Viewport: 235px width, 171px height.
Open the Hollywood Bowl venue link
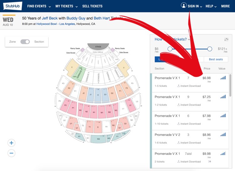point(55,24)
